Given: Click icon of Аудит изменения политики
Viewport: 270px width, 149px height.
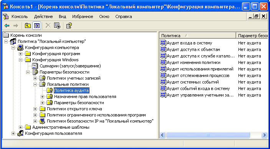Looking at the screenshot, I should point(163,62).
